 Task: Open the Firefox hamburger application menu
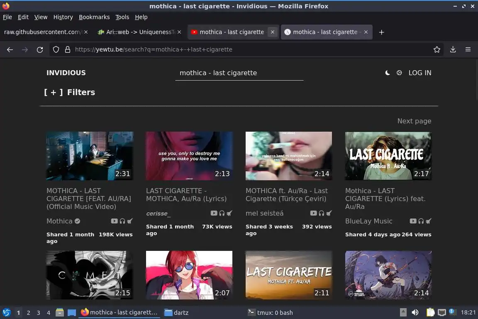point(468,49)
